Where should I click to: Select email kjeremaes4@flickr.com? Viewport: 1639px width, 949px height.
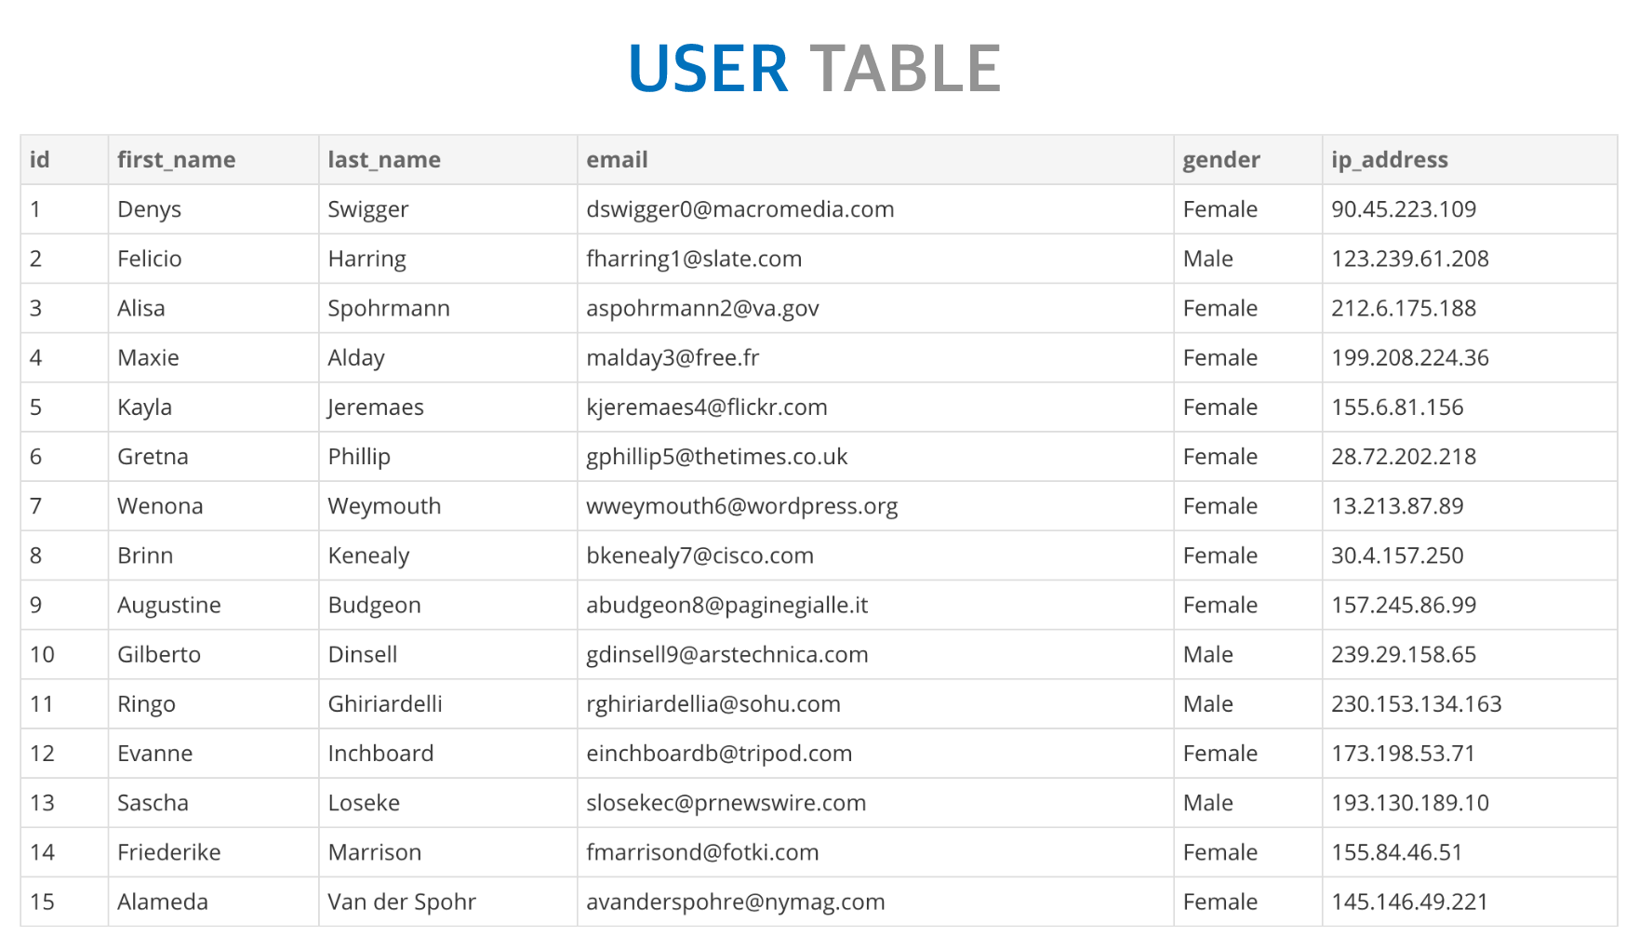point(707,407)
